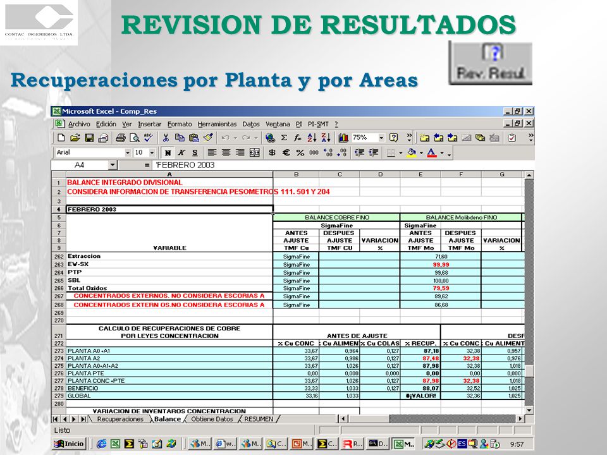Open the Fill Color dropdown arrow
The height and width of the screenshot is (455, 607).
pyautogui.click(x=421, y=153)
